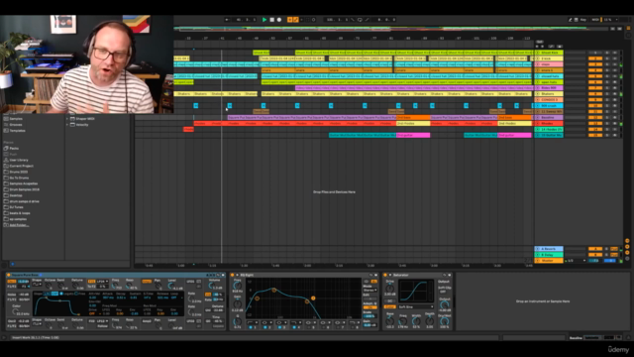Open Current Project in Places
The image size is (634, 357).
click(x=21, y=166)
